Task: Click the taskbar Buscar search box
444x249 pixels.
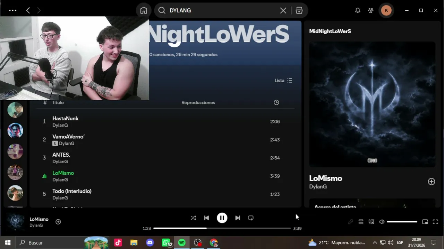Action: 62,242
